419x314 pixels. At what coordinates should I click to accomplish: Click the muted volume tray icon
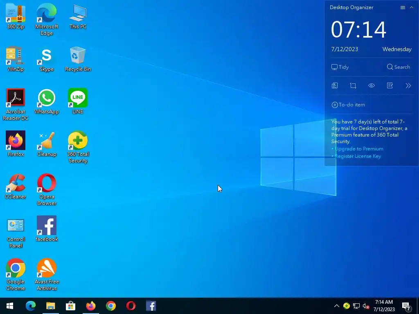tap(366, 306)
